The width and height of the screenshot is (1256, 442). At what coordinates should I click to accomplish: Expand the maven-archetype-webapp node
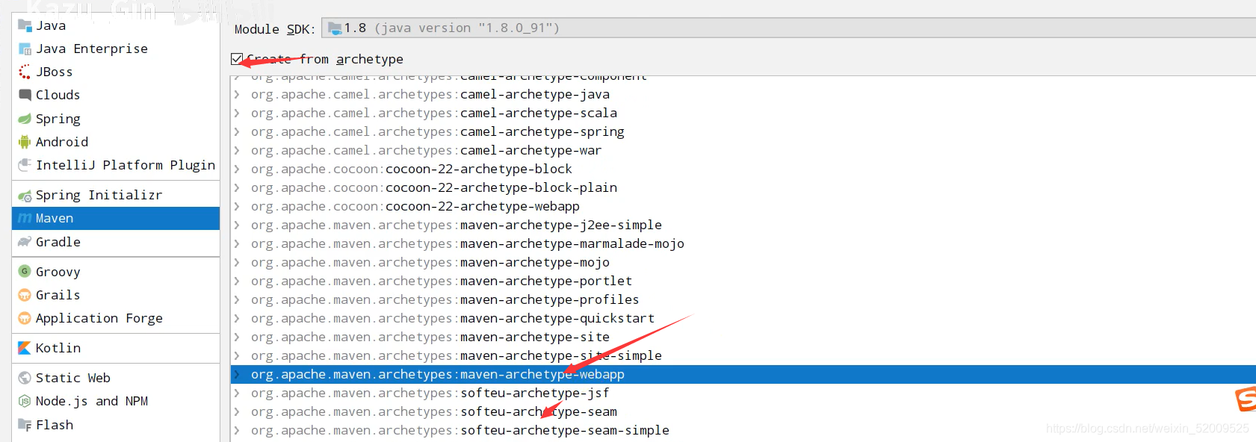pyautogui.click(x=237, y=374)
